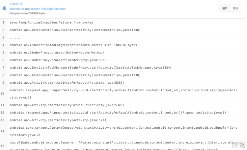Click the BinderProxy.transactNative stack line

[57, 53]
